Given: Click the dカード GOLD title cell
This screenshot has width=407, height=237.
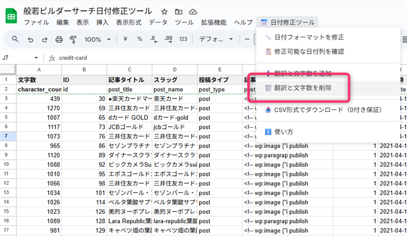Looking at the screenshot, I should point(129,118).
